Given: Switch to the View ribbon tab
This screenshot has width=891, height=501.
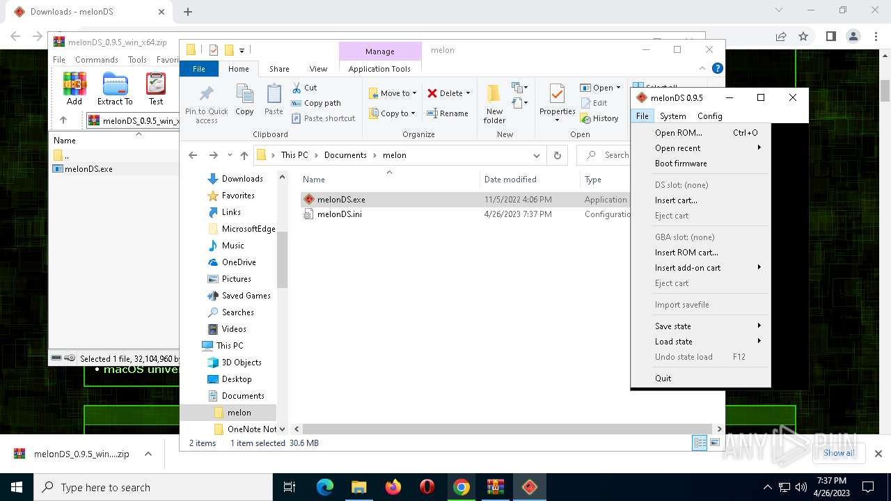Looking at the screenshot, I should (x=318, y=69).
